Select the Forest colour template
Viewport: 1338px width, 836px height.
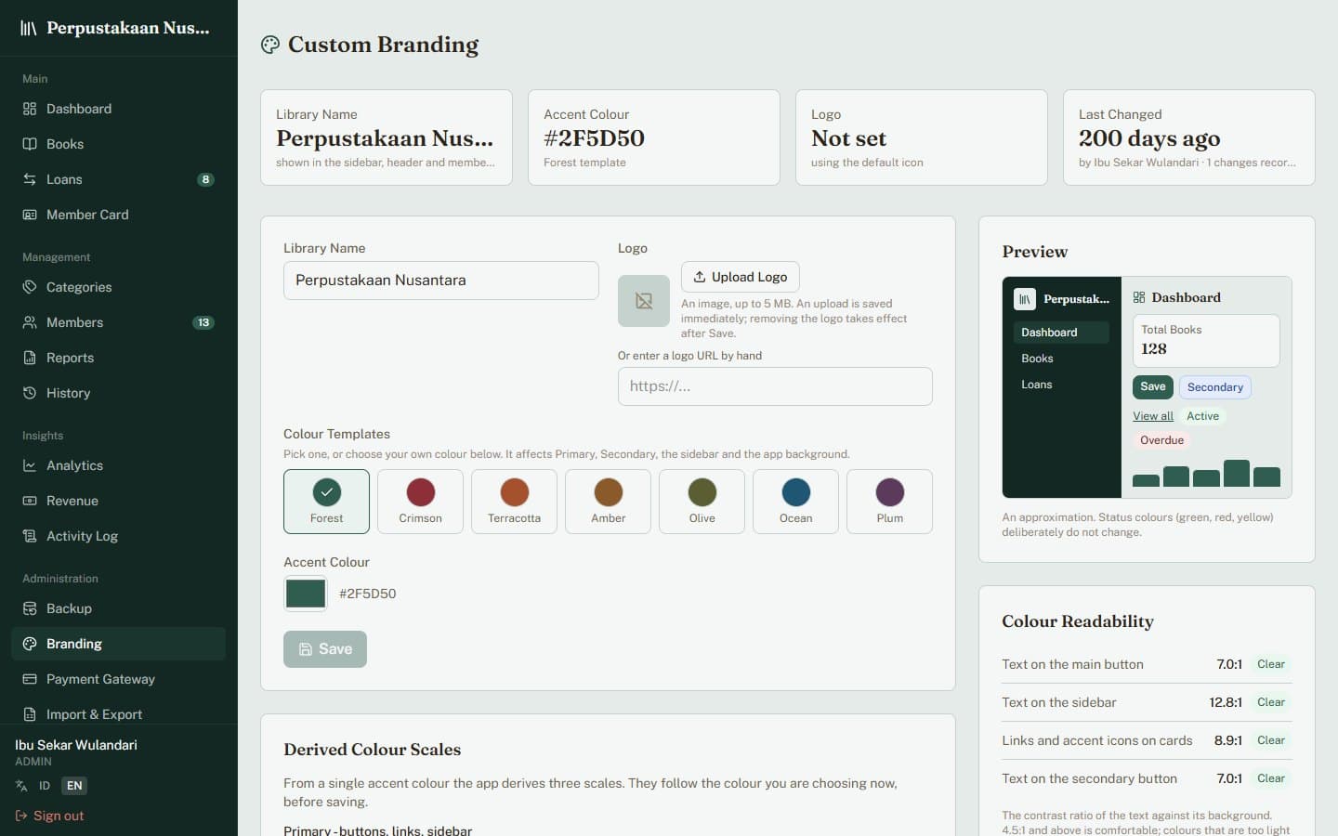(326, 502)
